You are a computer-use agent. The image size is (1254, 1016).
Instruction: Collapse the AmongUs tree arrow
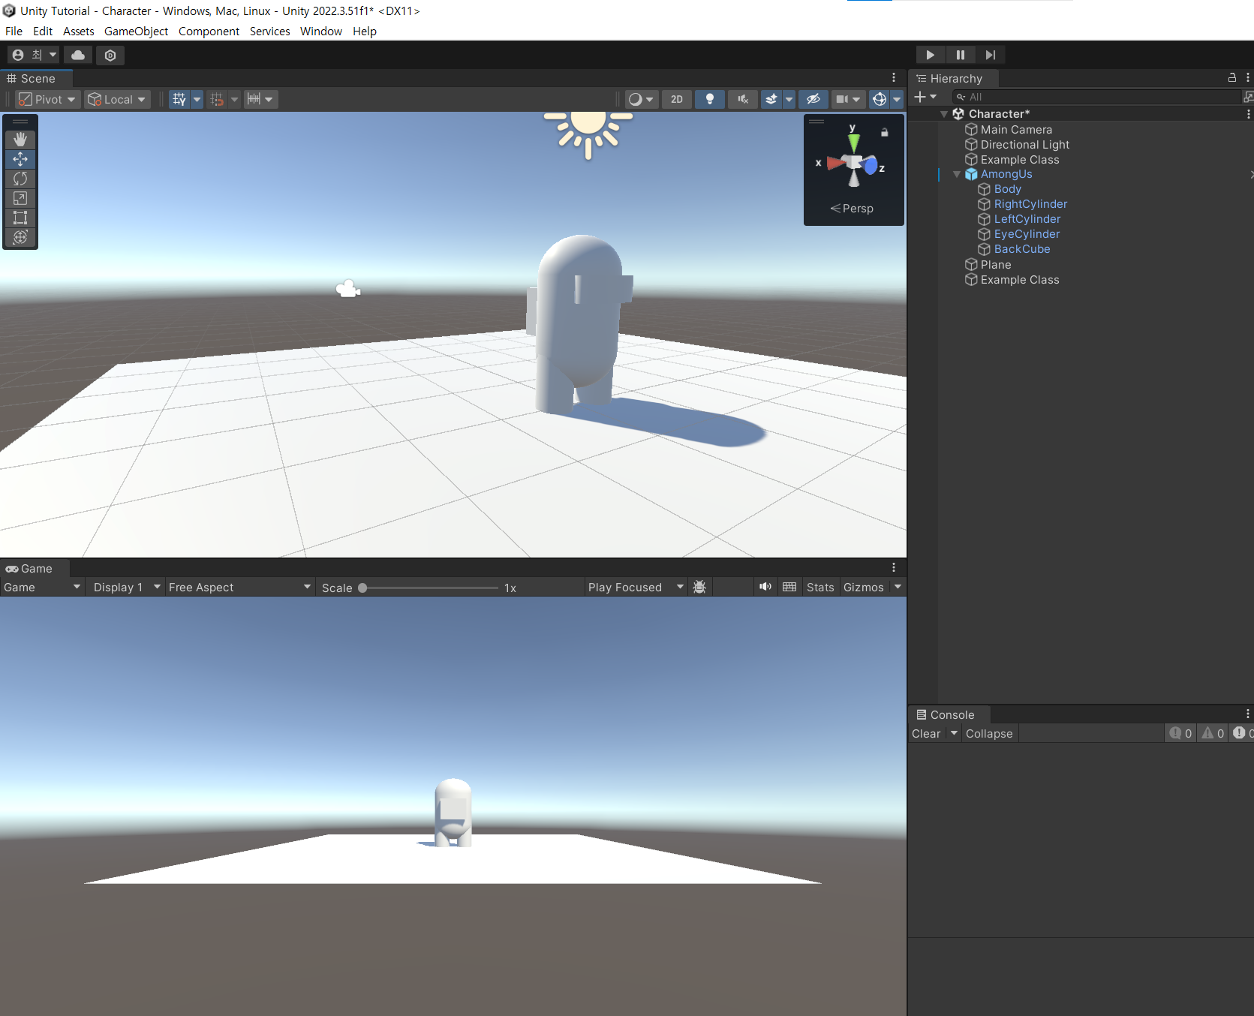pos(957,174)
